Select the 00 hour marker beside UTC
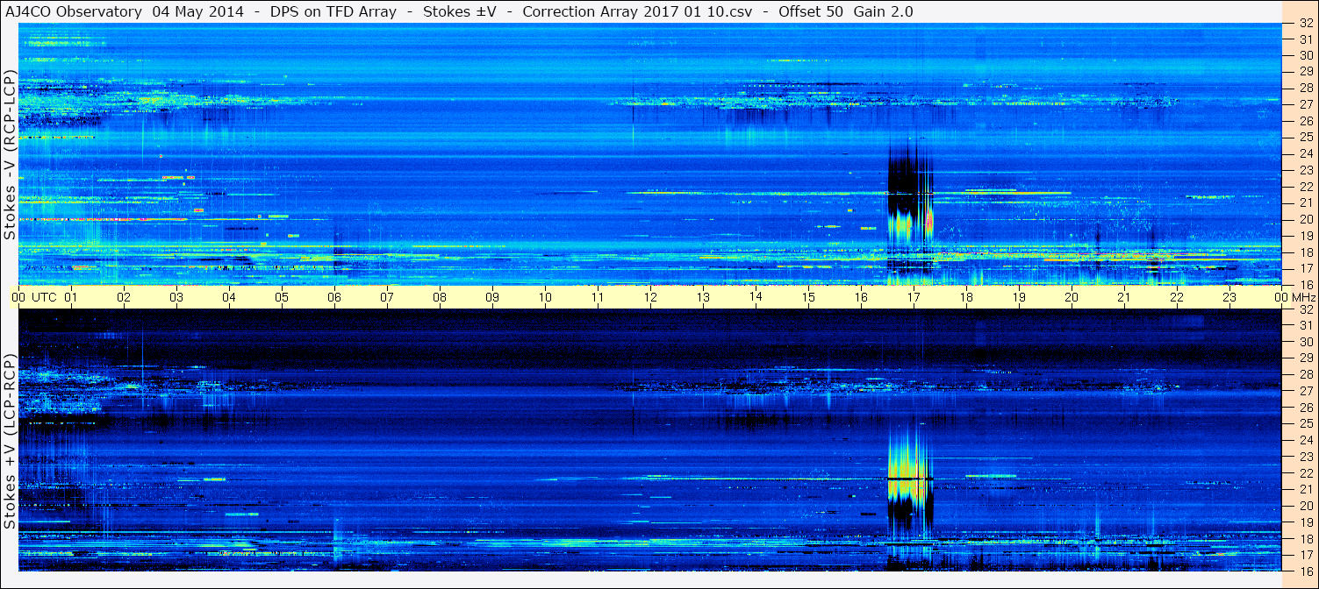 [x=18, y=297]
